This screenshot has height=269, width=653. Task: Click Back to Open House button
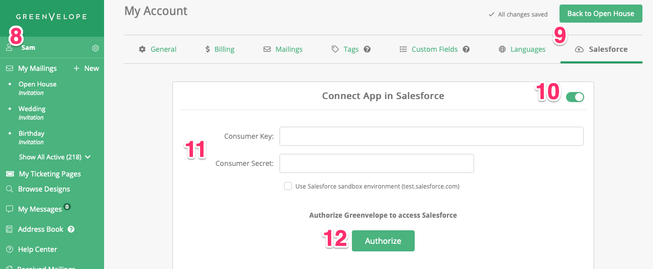[x=601, y=14]
